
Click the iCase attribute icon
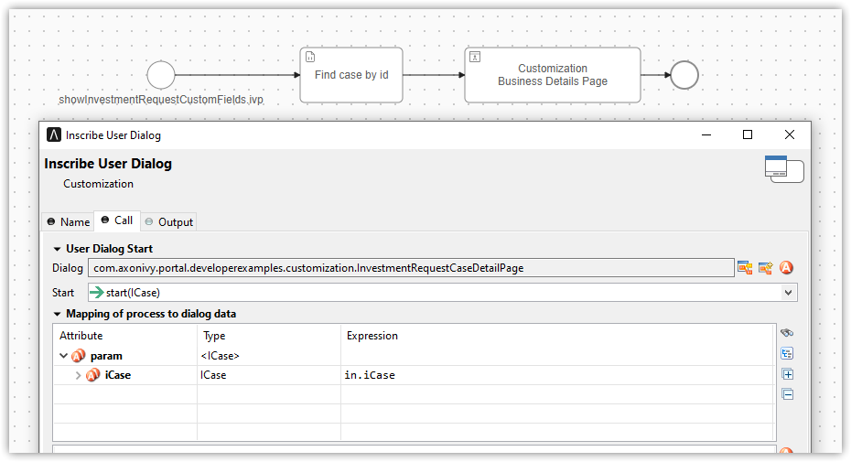pyautogui.click(x=92, y=375)
